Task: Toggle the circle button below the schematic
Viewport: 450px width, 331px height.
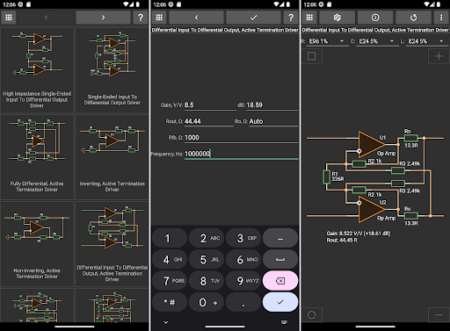Action: click(x=312, y=315)
